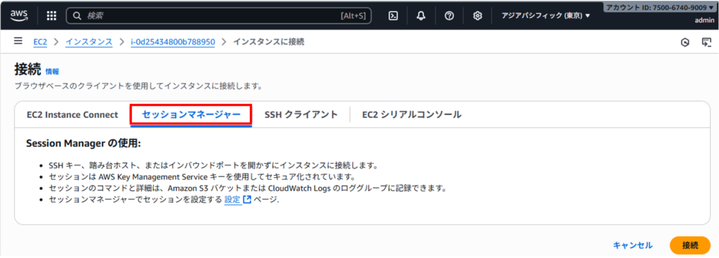This screenshot has height=258, width=719.
Task: Open the 情報 info link
Action: tap(52, 72)
